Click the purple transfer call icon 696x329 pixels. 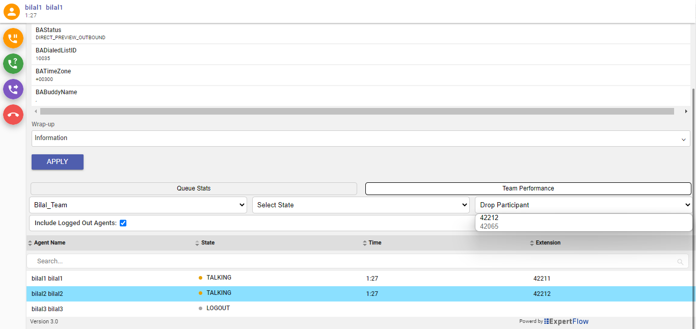point(13,89)
